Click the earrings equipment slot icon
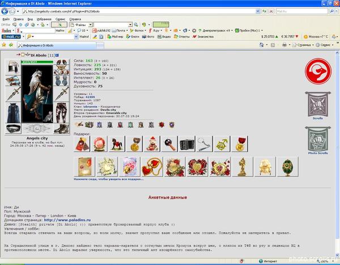 [x=62, y=62]
